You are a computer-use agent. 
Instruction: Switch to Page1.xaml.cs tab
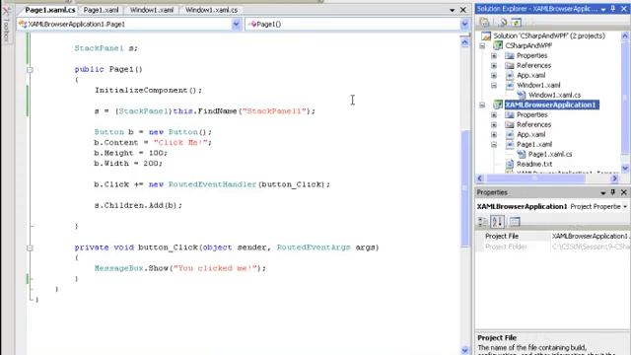(49, 10)
